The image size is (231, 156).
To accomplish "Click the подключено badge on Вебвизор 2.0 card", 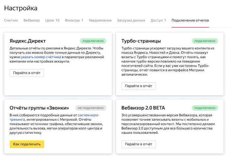I will 205,108.
